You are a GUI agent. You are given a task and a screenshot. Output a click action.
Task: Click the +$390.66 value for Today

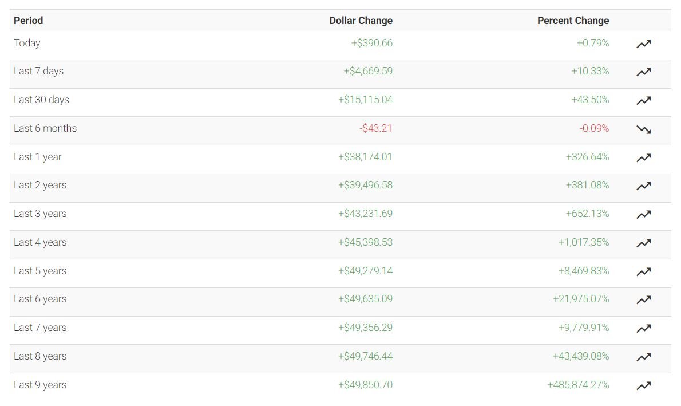pyautogui.click(x=372, y=43)
